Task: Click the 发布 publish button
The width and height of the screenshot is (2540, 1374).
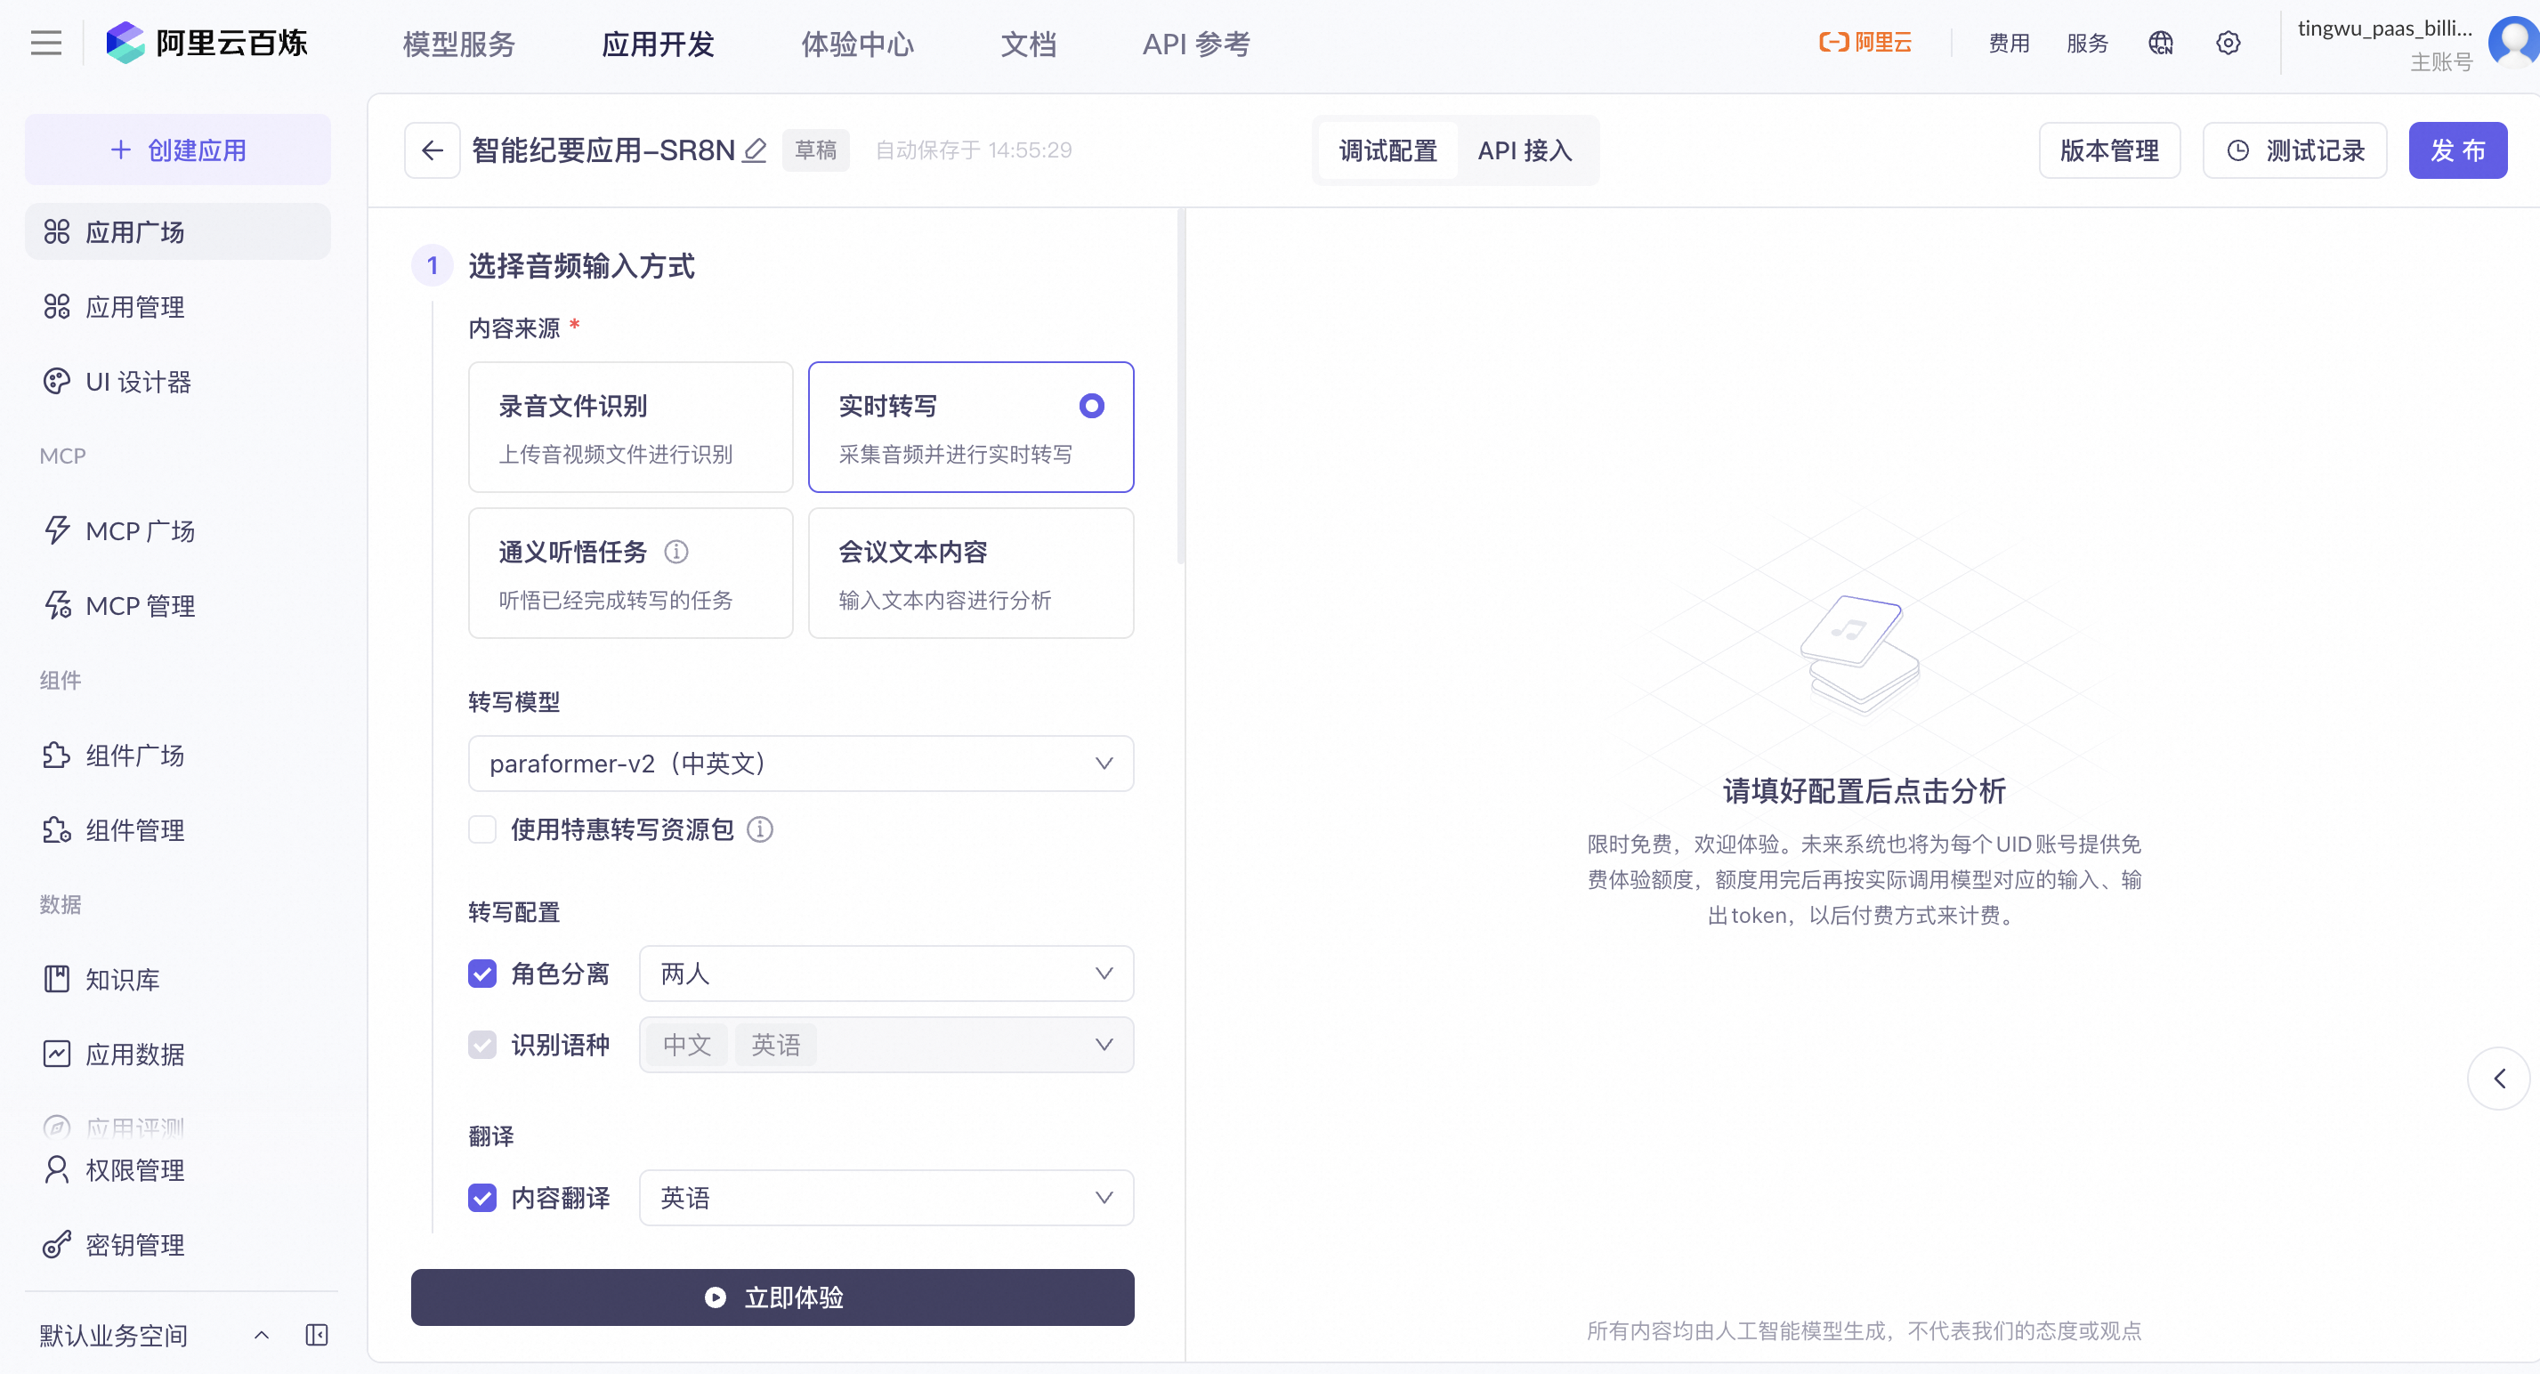Action: pyautogui.click(x=2456, y=150)
